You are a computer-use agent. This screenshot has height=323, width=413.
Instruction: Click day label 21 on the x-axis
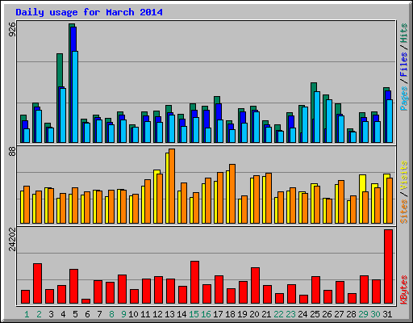pos(266,314)
